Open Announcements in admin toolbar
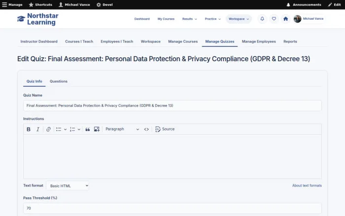The width and height of the screenshot is (345, 216). [x=304, y=4]
